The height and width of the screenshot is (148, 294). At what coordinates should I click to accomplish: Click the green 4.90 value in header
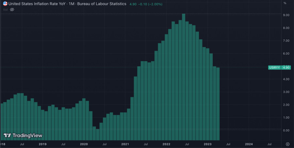133,4
